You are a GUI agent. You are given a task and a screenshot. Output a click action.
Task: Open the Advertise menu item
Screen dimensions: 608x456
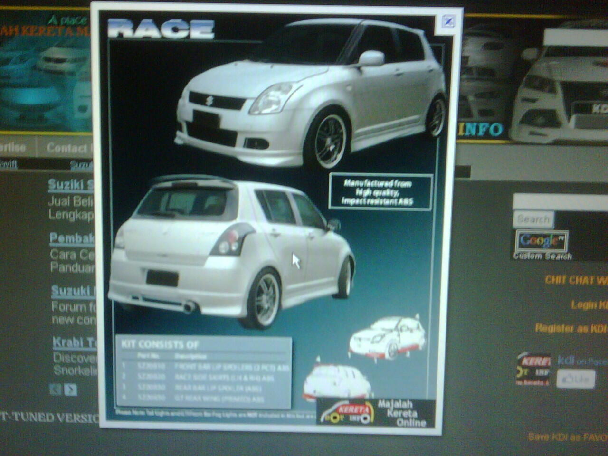(x=13, y=148)
